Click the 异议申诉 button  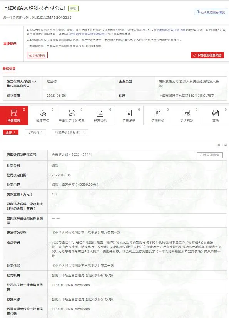tap(37, 55)
